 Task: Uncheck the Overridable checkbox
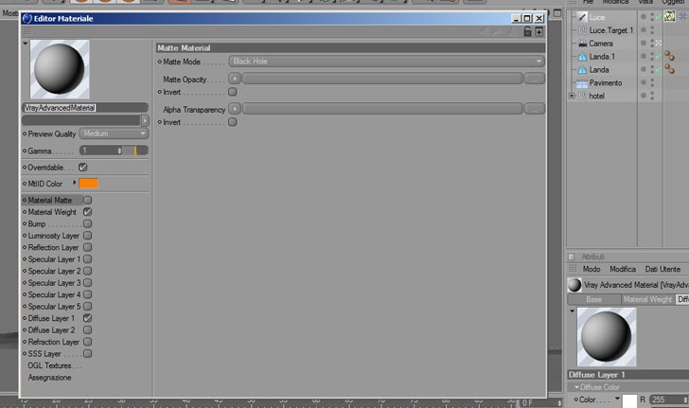coord(82,167)
